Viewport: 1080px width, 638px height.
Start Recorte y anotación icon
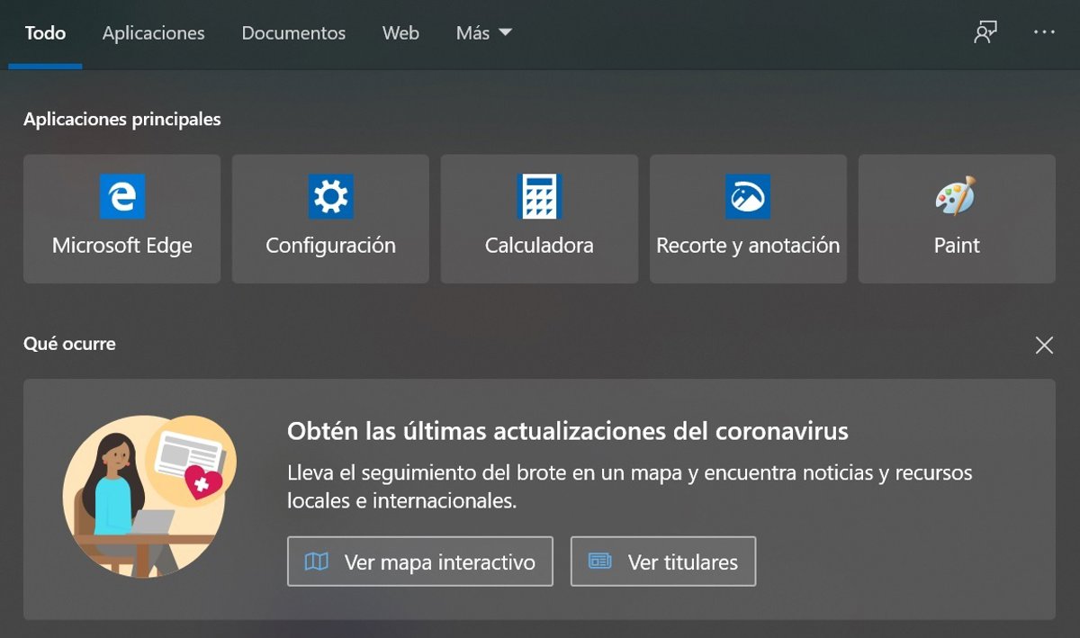point(748,197)
